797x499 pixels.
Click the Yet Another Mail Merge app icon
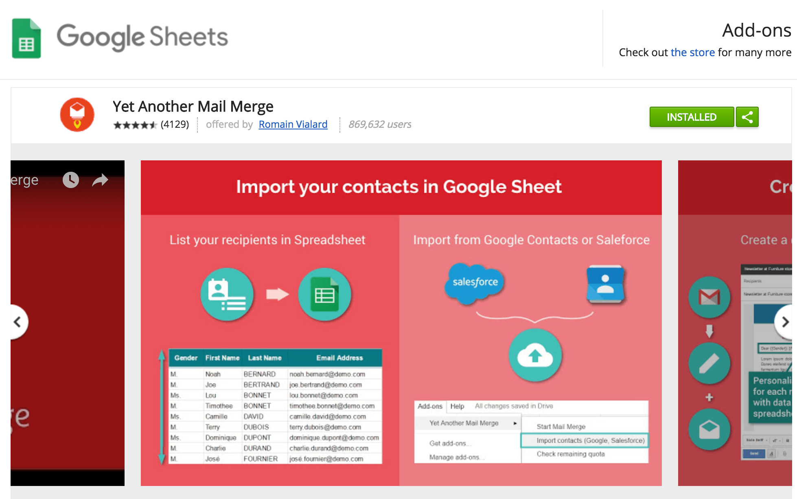77,114
